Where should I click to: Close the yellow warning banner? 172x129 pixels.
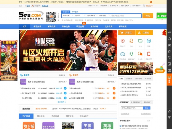tap(151, 2)
